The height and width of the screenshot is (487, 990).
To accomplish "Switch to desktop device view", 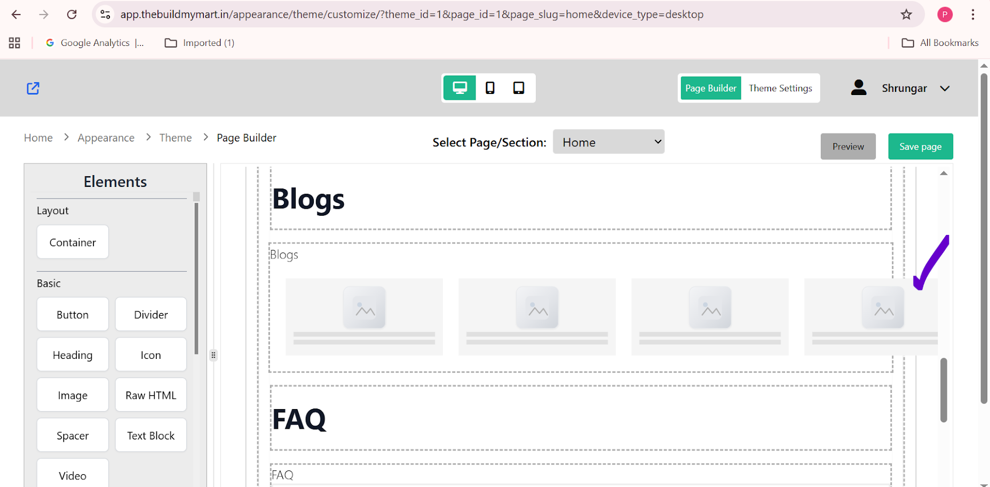I will pyautogui.click(x=460, y=88).
